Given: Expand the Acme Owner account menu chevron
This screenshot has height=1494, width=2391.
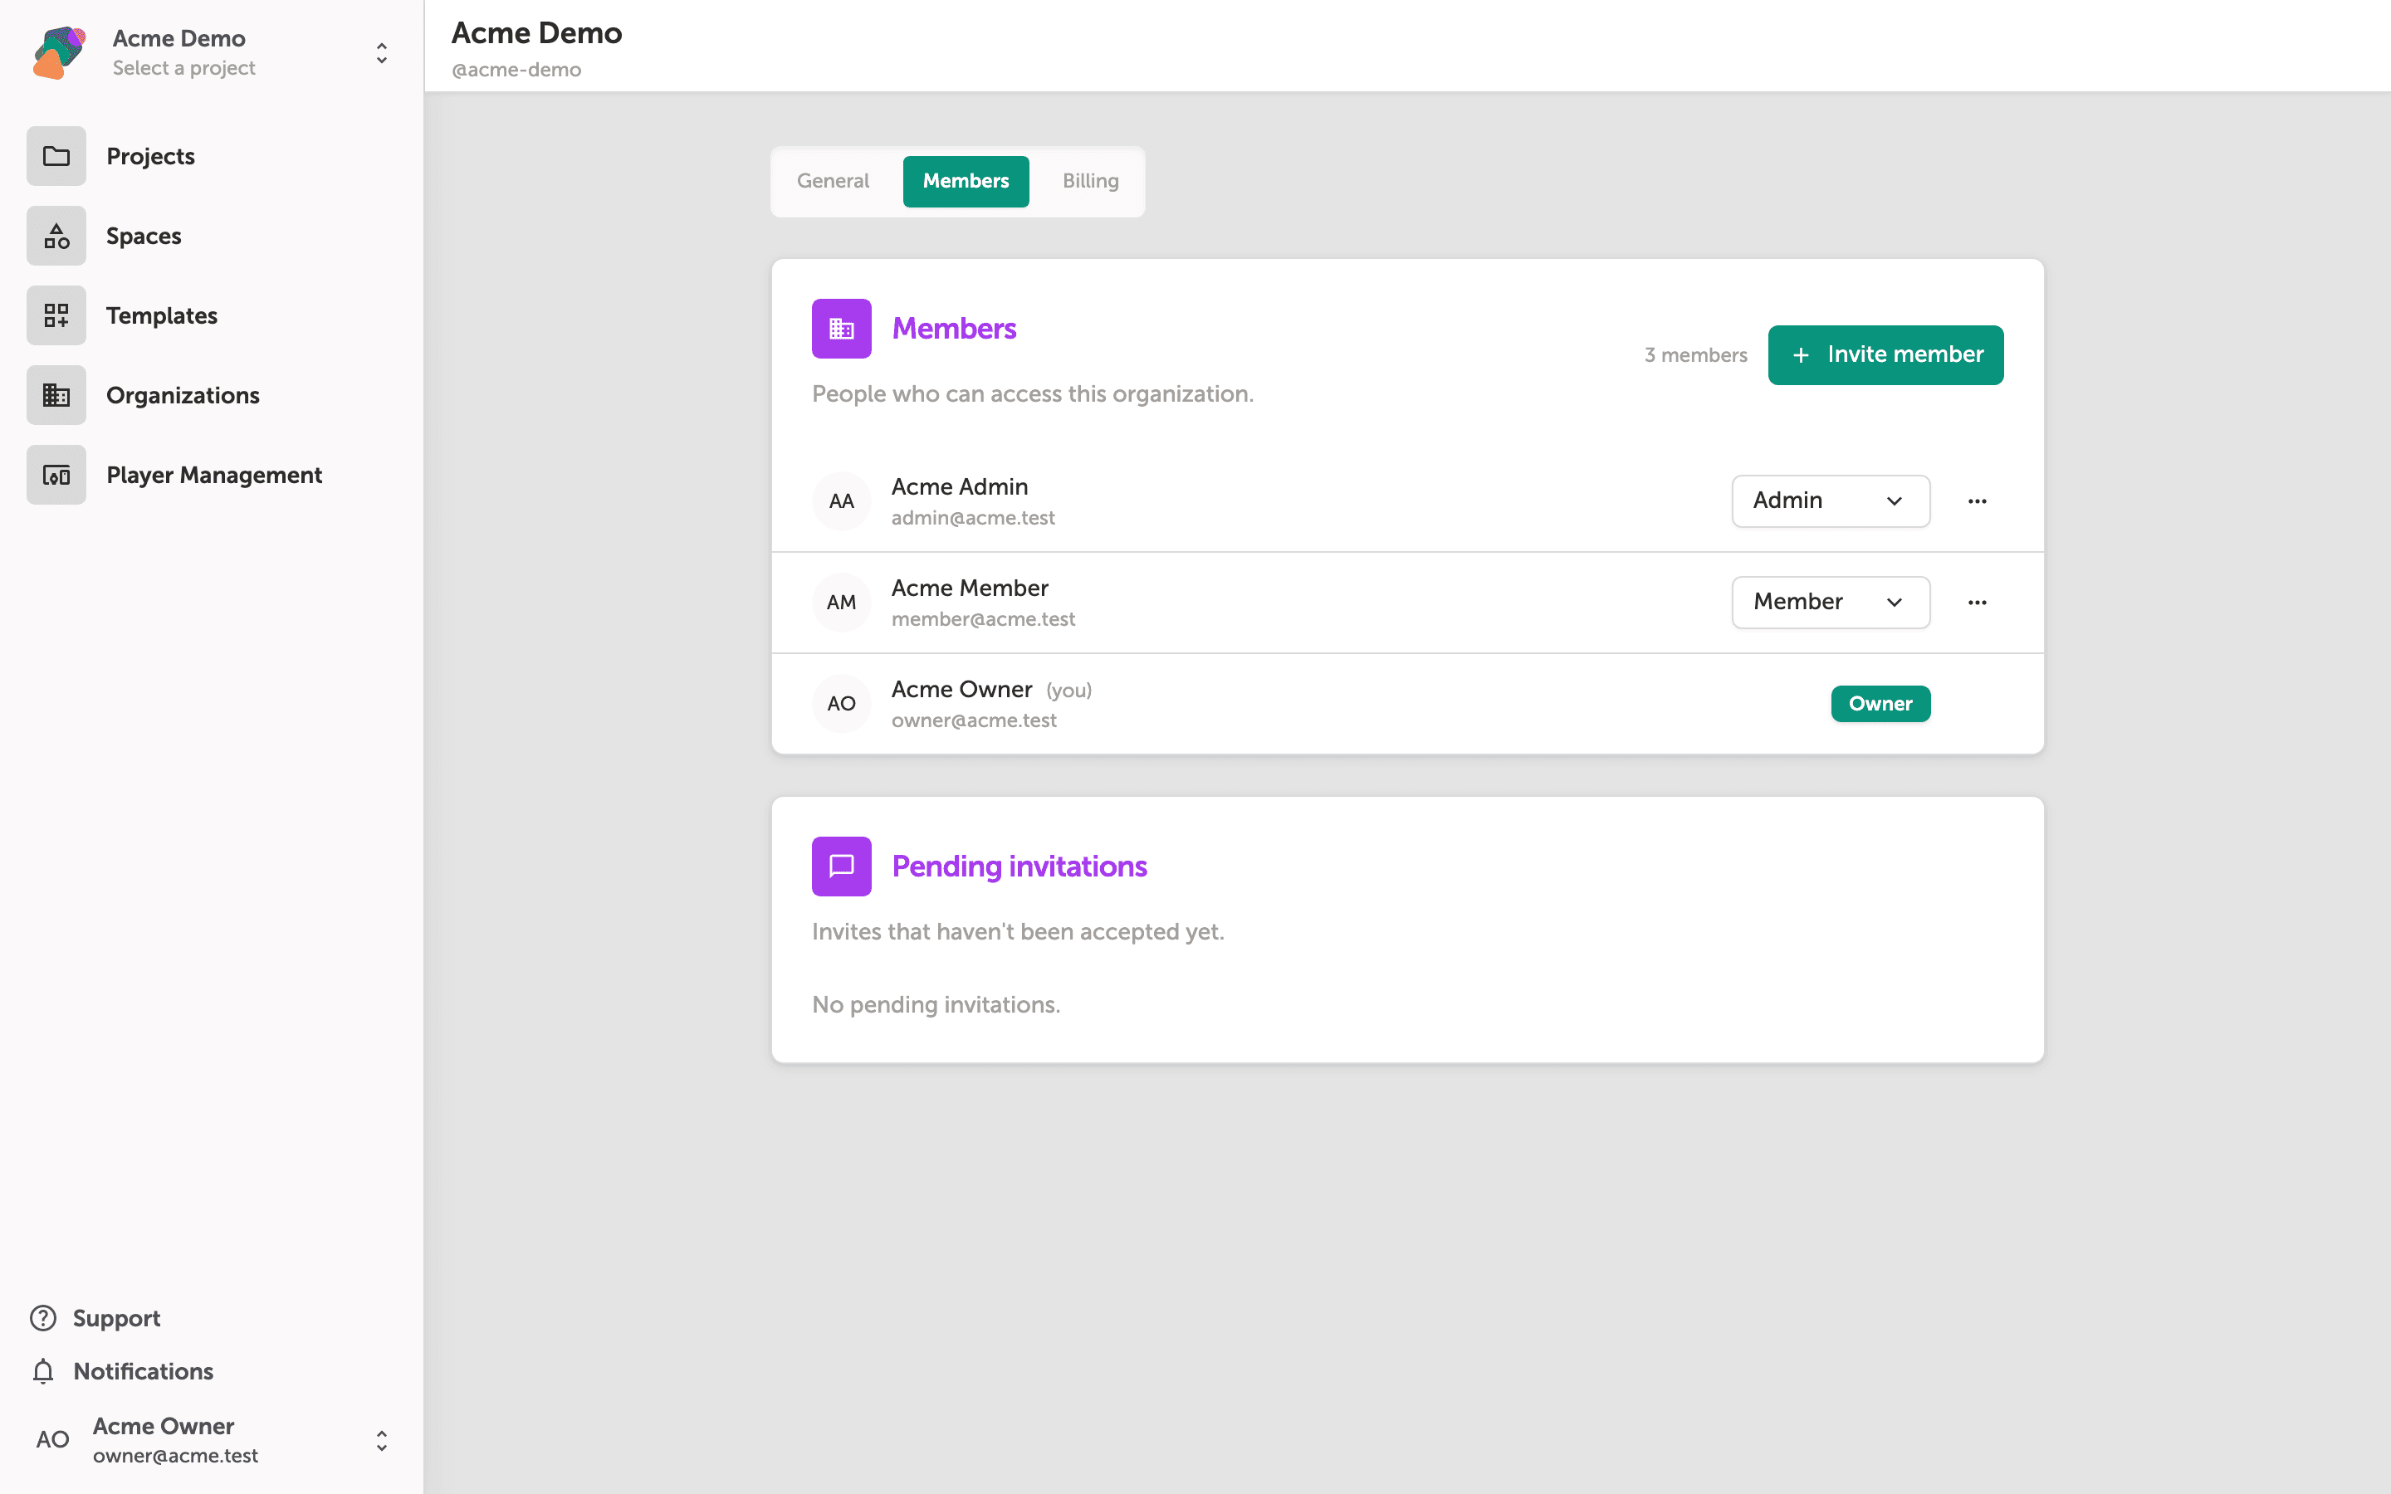Looking at the screenshot, I should pyautogui.click(x=381, y=1441).
